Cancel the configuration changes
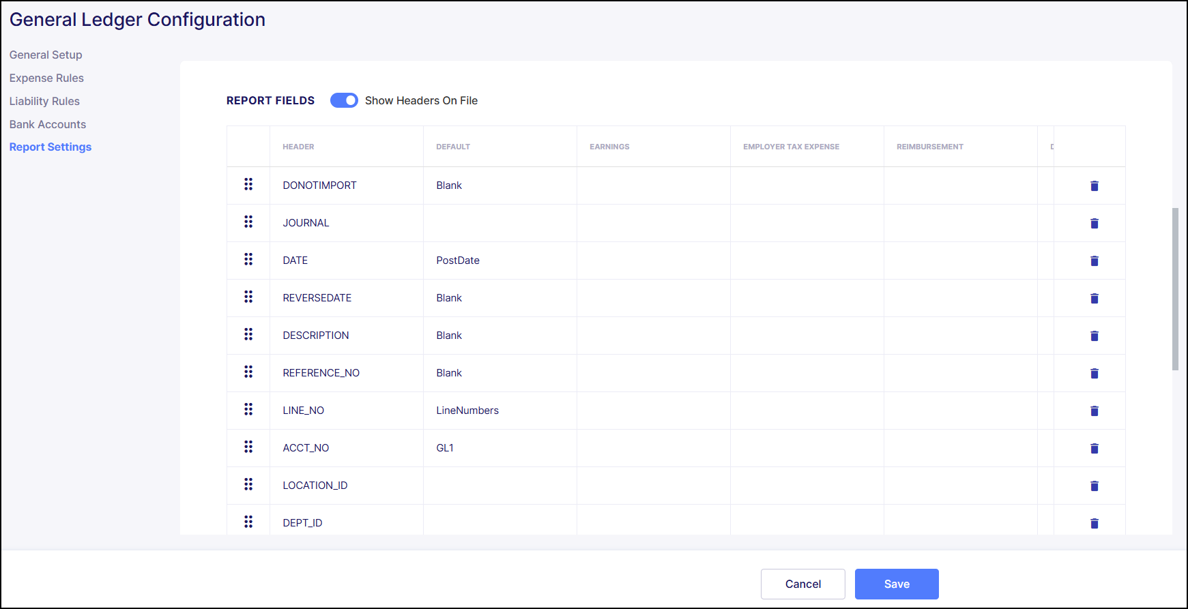Screen dimensions: 1188x609 pyautogui.click(x=802, y=584)
